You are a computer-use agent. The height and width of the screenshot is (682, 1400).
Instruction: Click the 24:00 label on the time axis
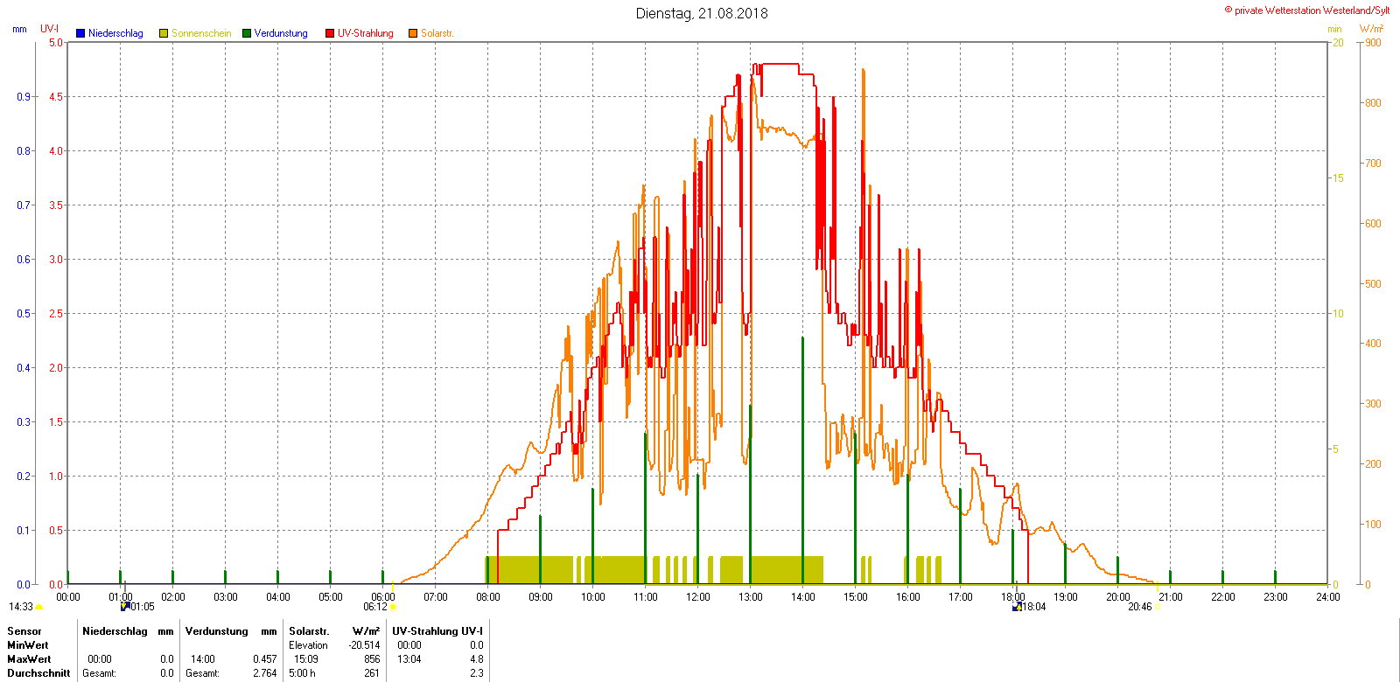click(1328, 597)
